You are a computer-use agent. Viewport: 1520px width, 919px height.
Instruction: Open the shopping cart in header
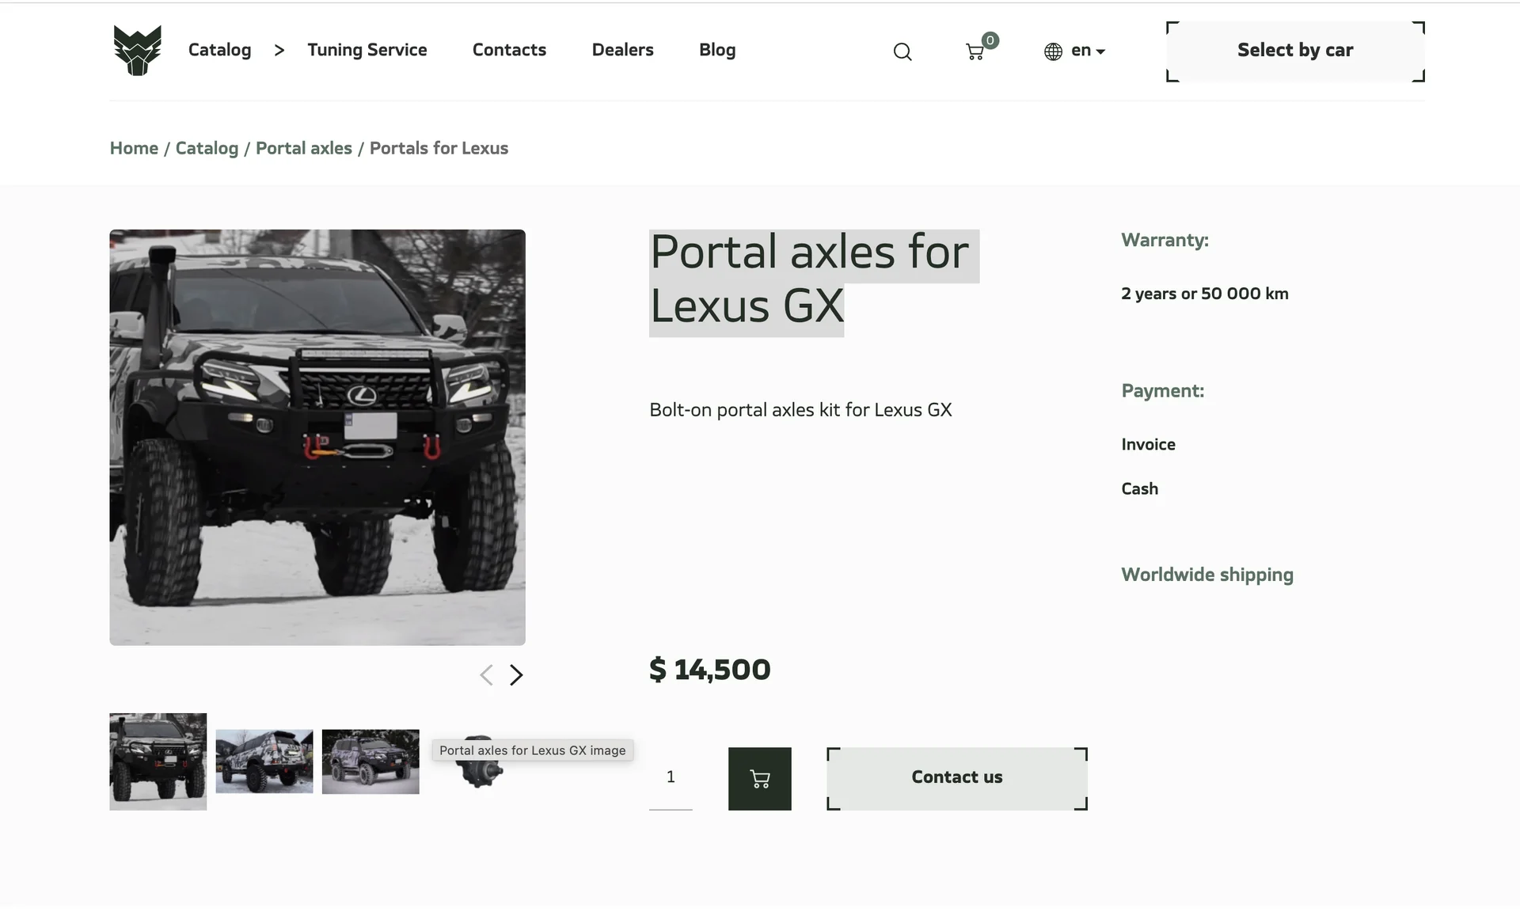coord(975,51)
